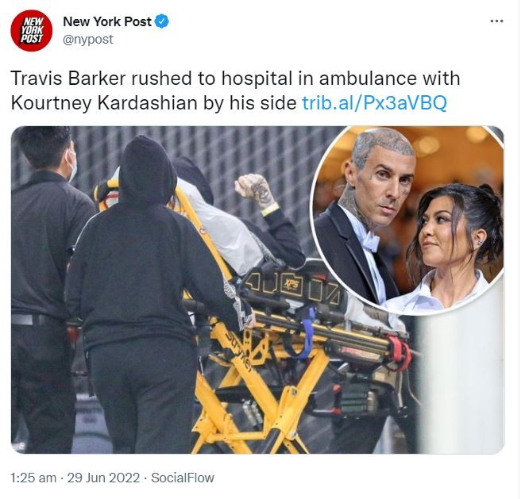
Task: Click the blue verified badge
Action: point(162,21)
